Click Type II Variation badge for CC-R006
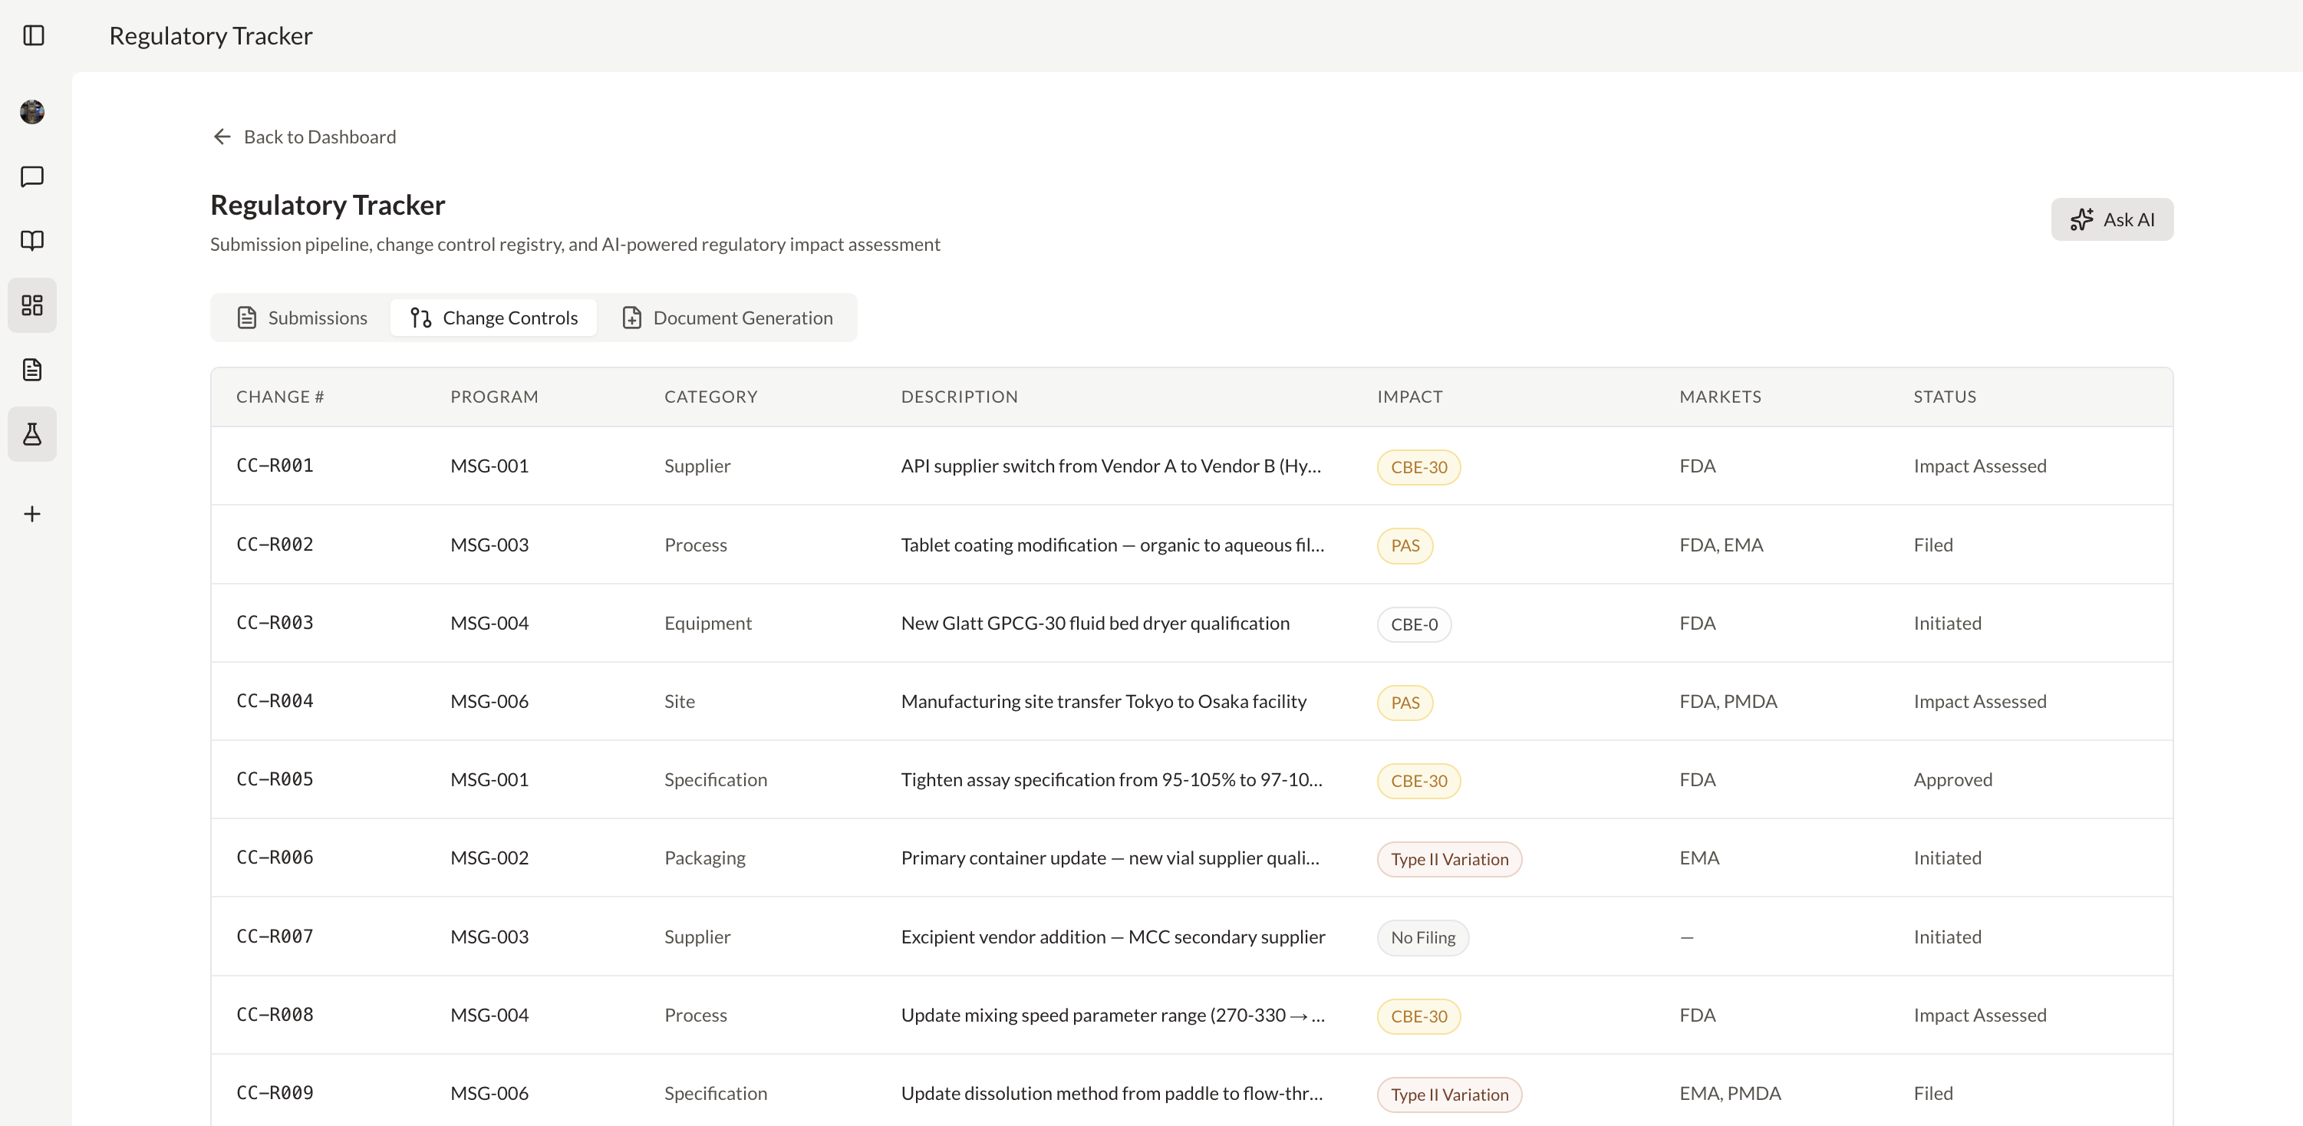This screenshot has width=2303, height=1126. click(x=1449, y=860)
